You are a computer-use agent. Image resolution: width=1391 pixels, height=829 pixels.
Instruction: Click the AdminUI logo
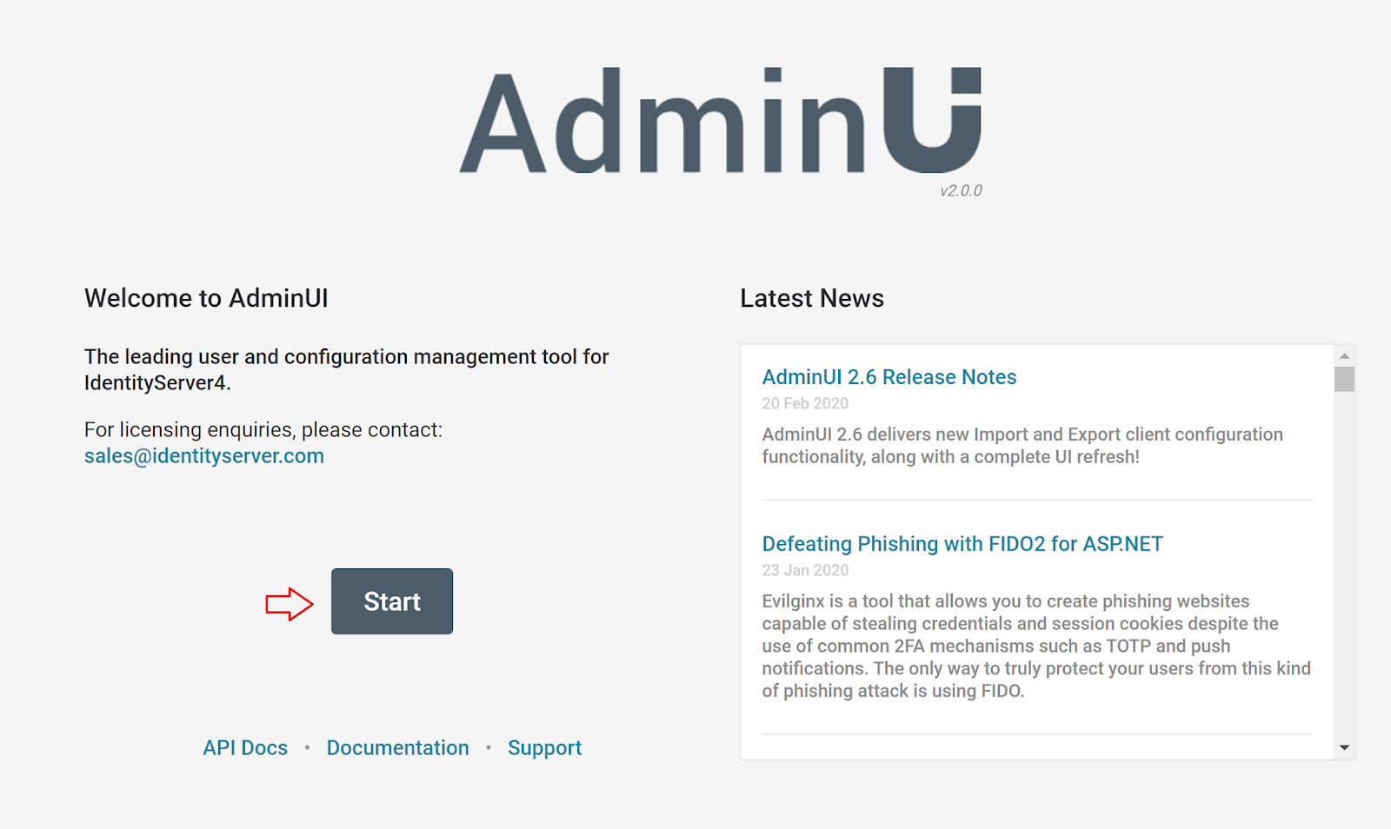[x=722, y=120]
